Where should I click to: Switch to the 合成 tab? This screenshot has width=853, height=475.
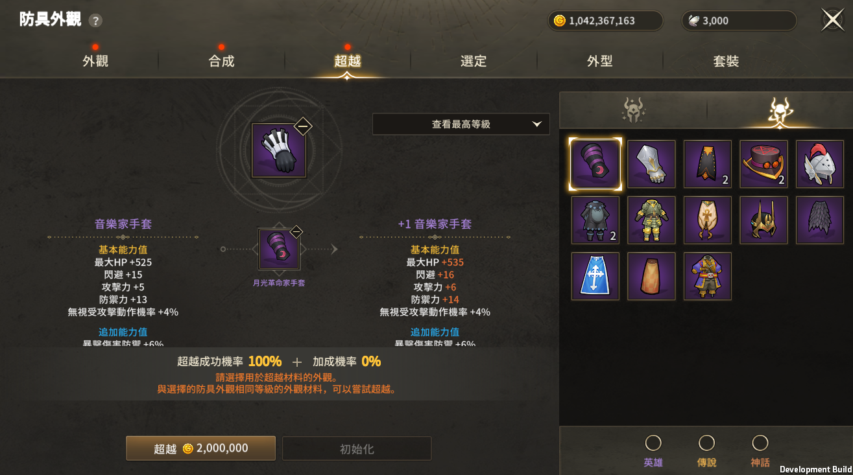tap(221, 62)
